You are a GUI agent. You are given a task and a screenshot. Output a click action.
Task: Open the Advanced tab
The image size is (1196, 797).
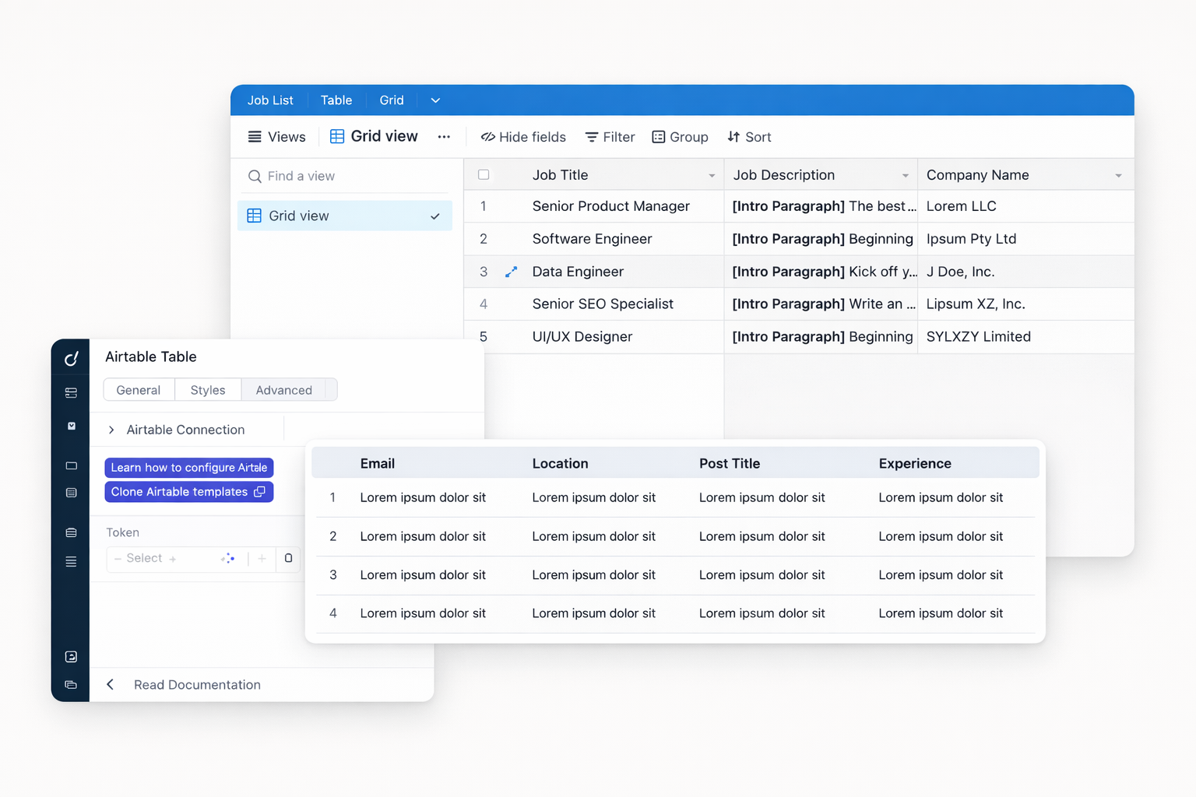tap(284, 390)
